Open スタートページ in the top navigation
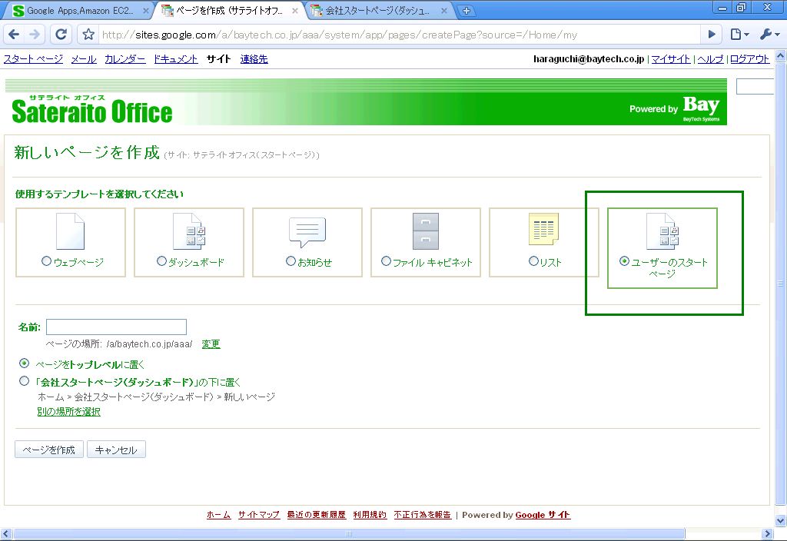Viewport: 787px width, 541px height. [x=34, y=58]
